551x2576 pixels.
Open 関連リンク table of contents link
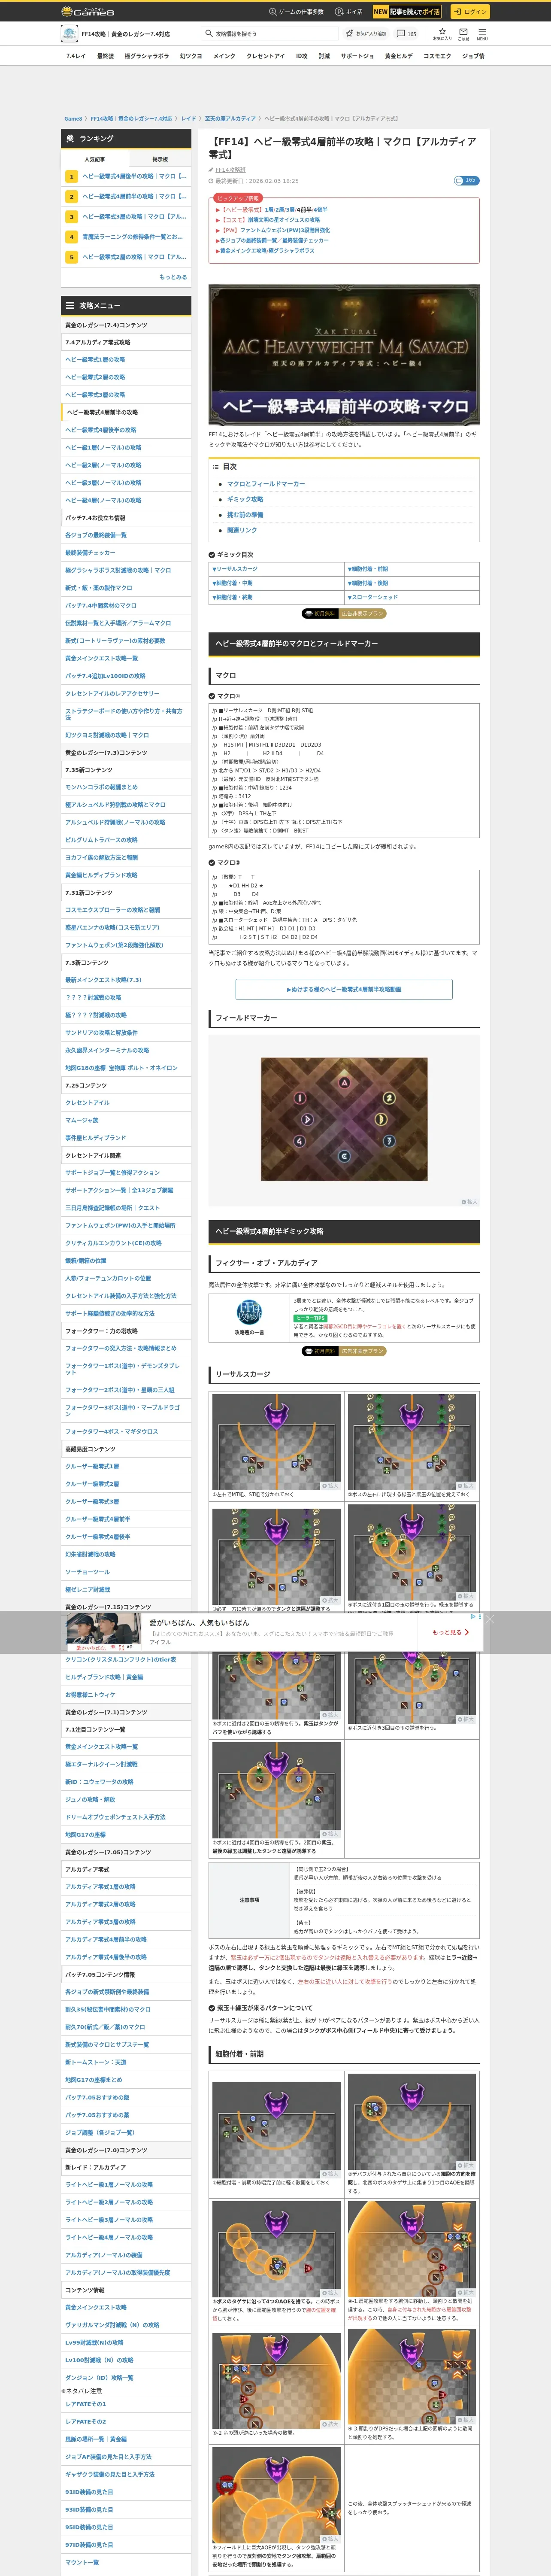(x=242, y=530)
